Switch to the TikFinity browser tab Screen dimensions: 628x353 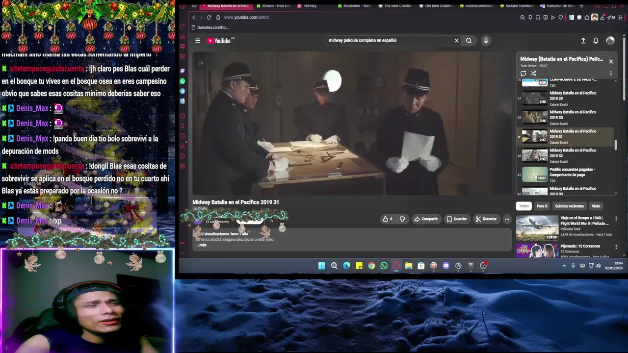pos(307,6)
